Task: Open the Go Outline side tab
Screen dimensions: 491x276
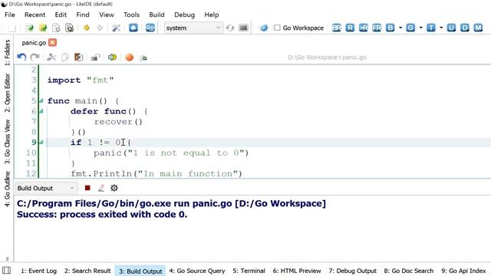Action: point(7,189)
